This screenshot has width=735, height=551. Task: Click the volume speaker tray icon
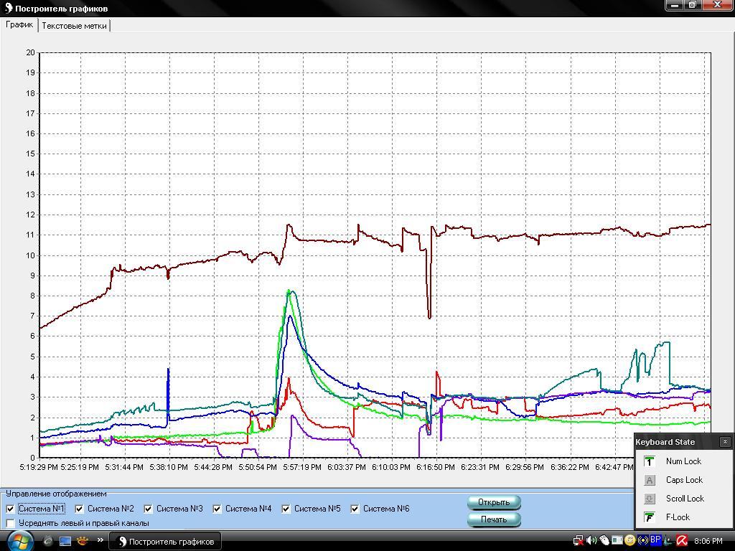coord(591,541)
